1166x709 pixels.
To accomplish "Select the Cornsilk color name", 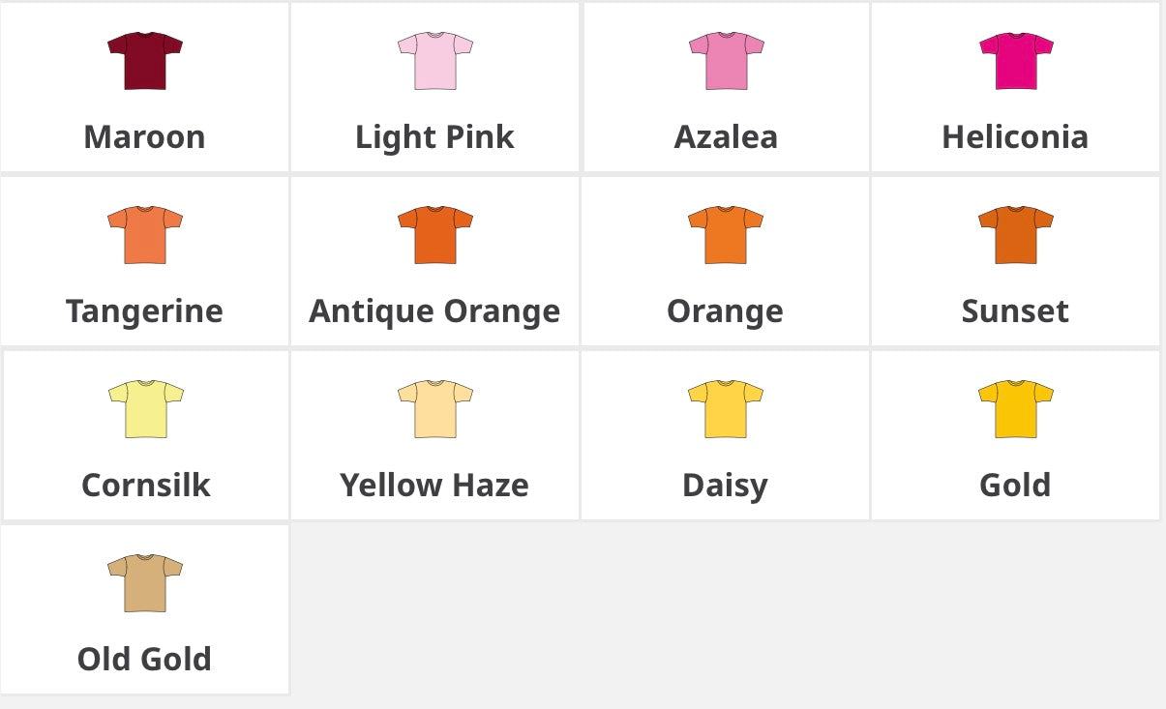I will pyautogui.click(x=146, y=486).
